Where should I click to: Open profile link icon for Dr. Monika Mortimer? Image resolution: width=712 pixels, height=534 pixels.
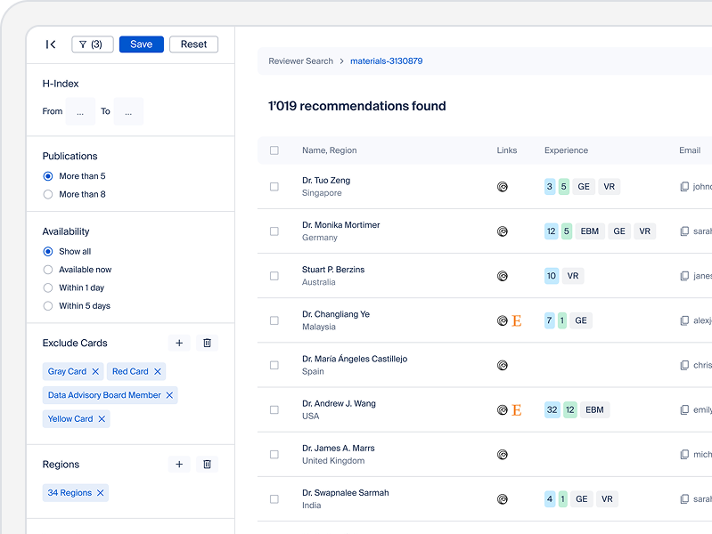503,231
